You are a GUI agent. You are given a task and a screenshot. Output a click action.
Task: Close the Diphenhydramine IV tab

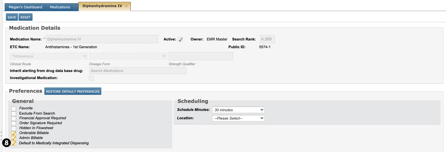pyautogui.click(x=126, y=6)
